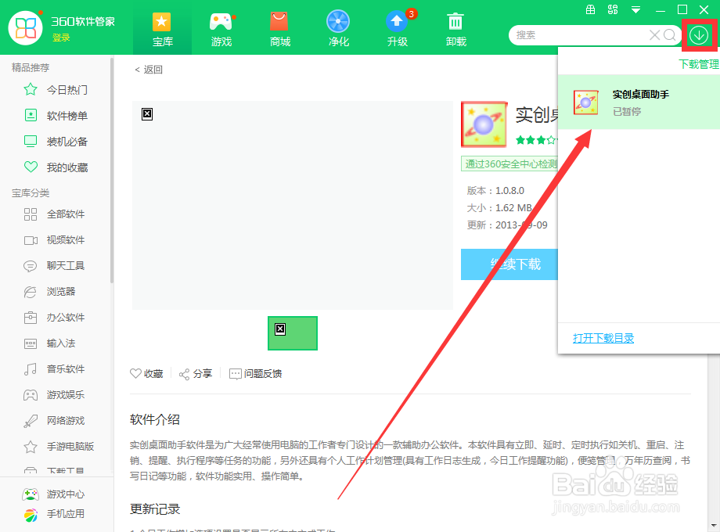Click the gift box icon in title bar
This screenshot has height=532, width=720.
[x=591, y=9]
